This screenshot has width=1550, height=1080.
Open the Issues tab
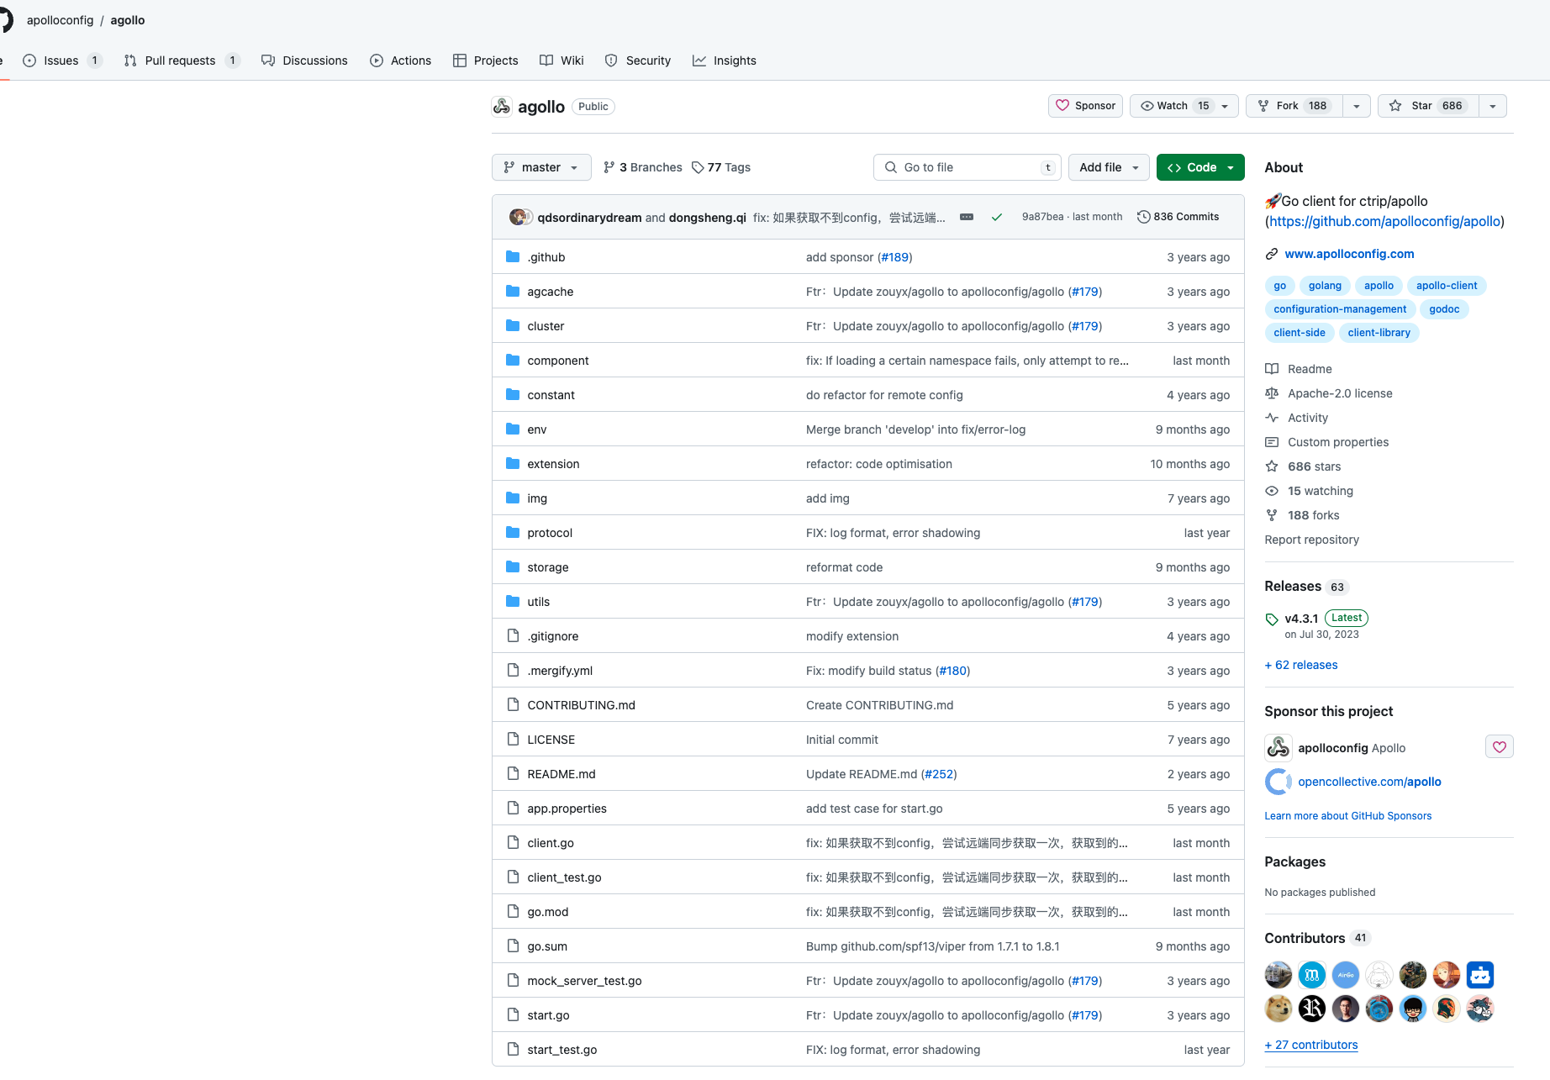coord(62,61)
